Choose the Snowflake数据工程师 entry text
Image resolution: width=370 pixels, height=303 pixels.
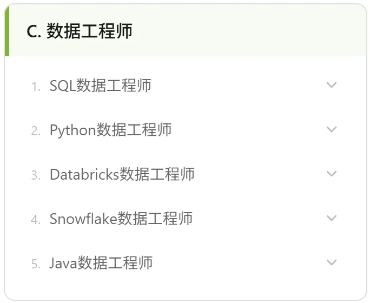pos(121,219)
